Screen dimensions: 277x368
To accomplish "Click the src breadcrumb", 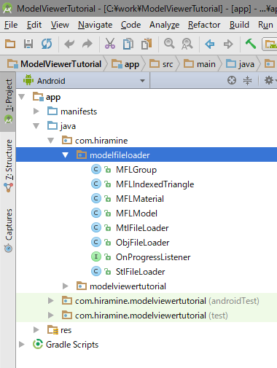I will [161, 64].
